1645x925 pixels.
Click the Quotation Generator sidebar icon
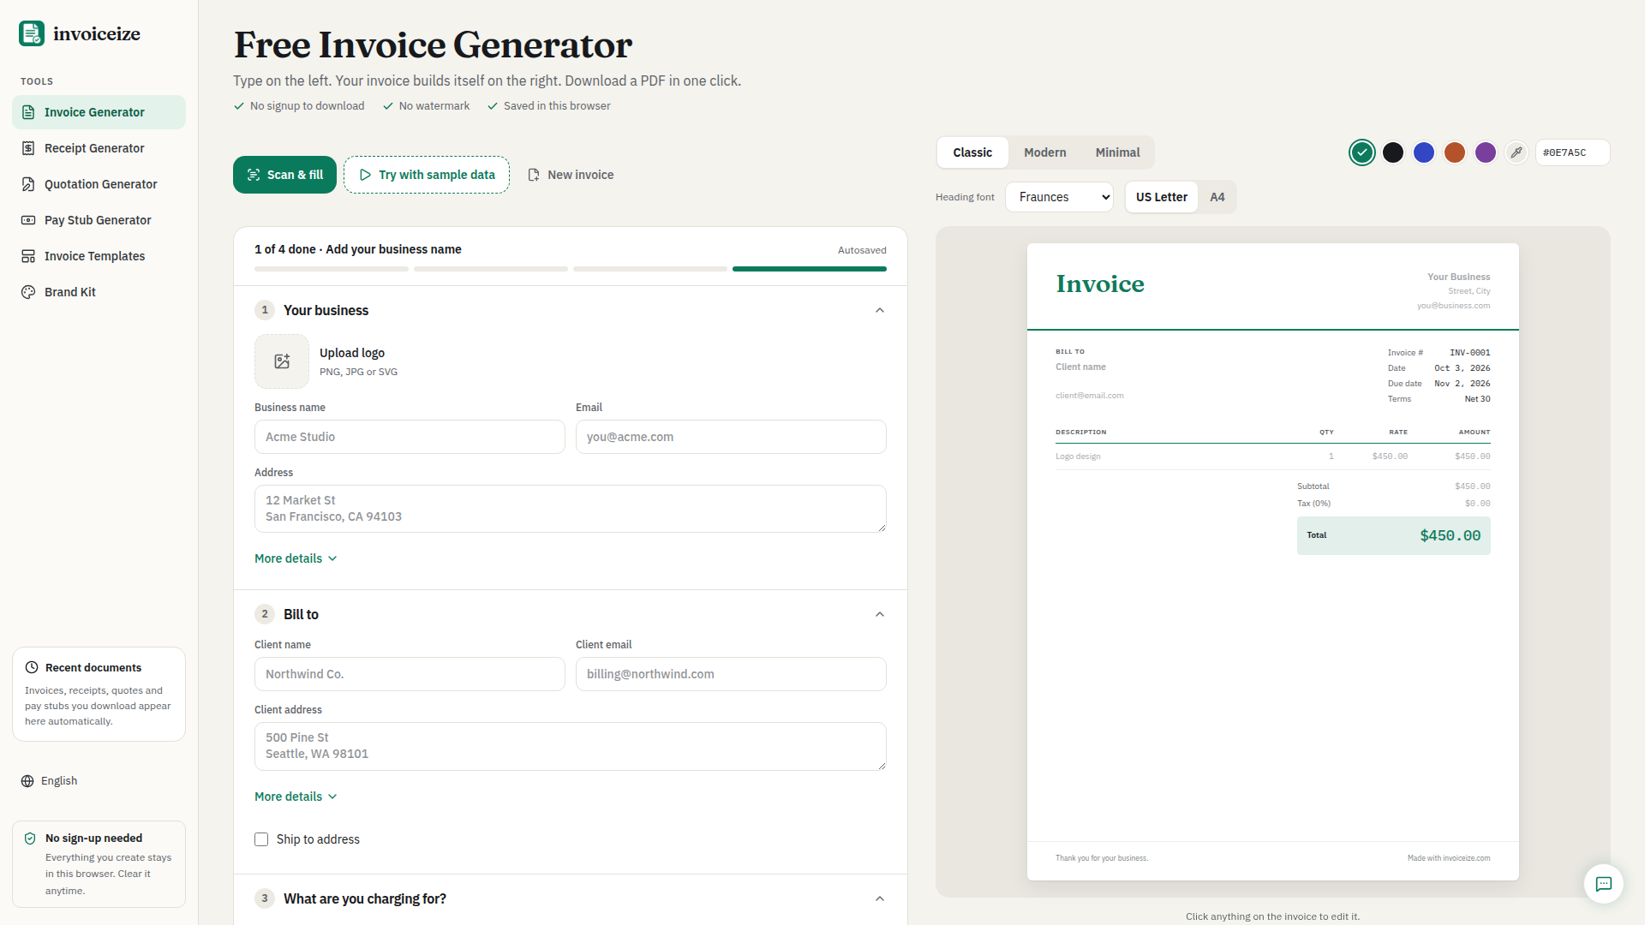(x=28, y=184)
